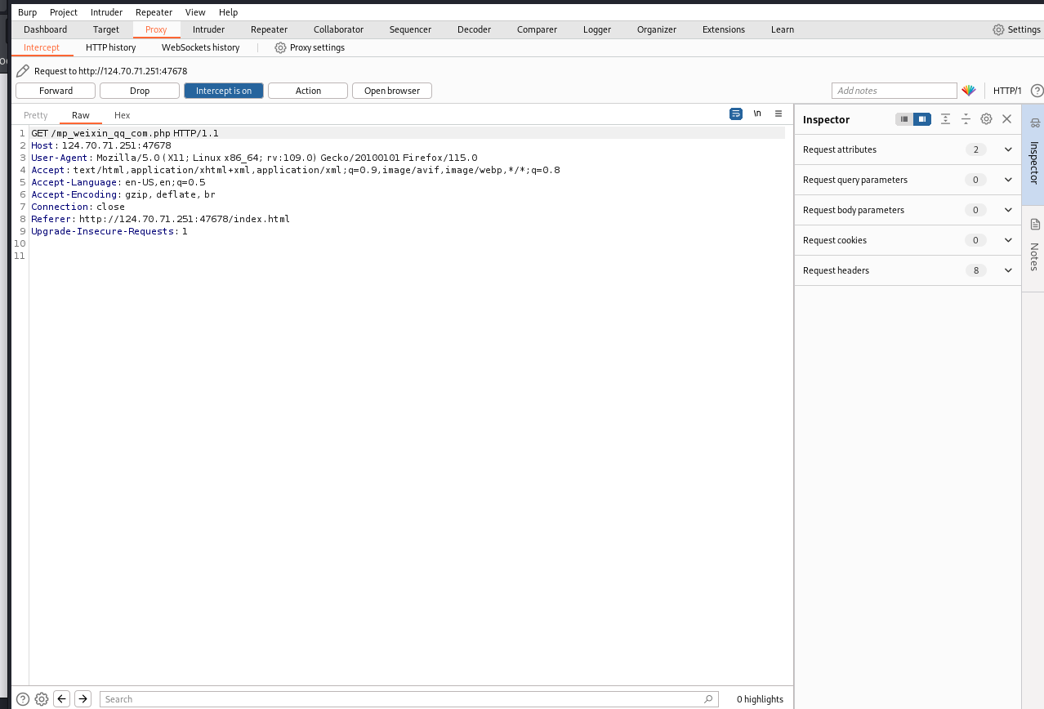Viewport: 1044px width, 709px height.
Task: Click the Add notes field
Action: click(x=894, y=91)
